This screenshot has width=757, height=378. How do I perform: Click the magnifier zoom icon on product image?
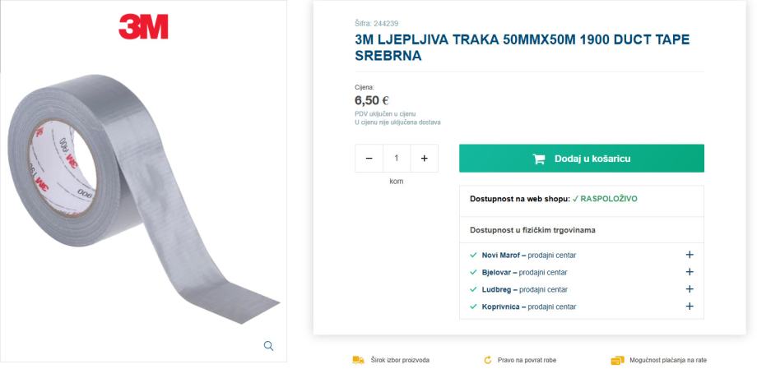268,346
